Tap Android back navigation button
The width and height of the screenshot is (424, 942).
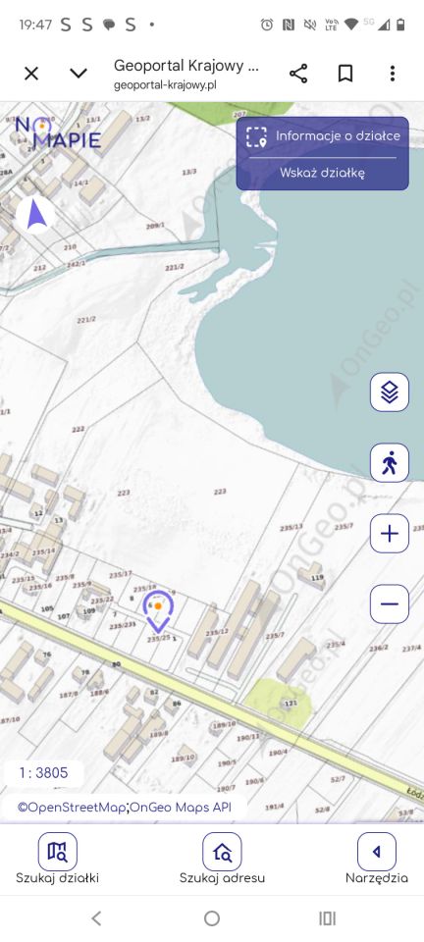pyautogui.click(x=96, y=918)
